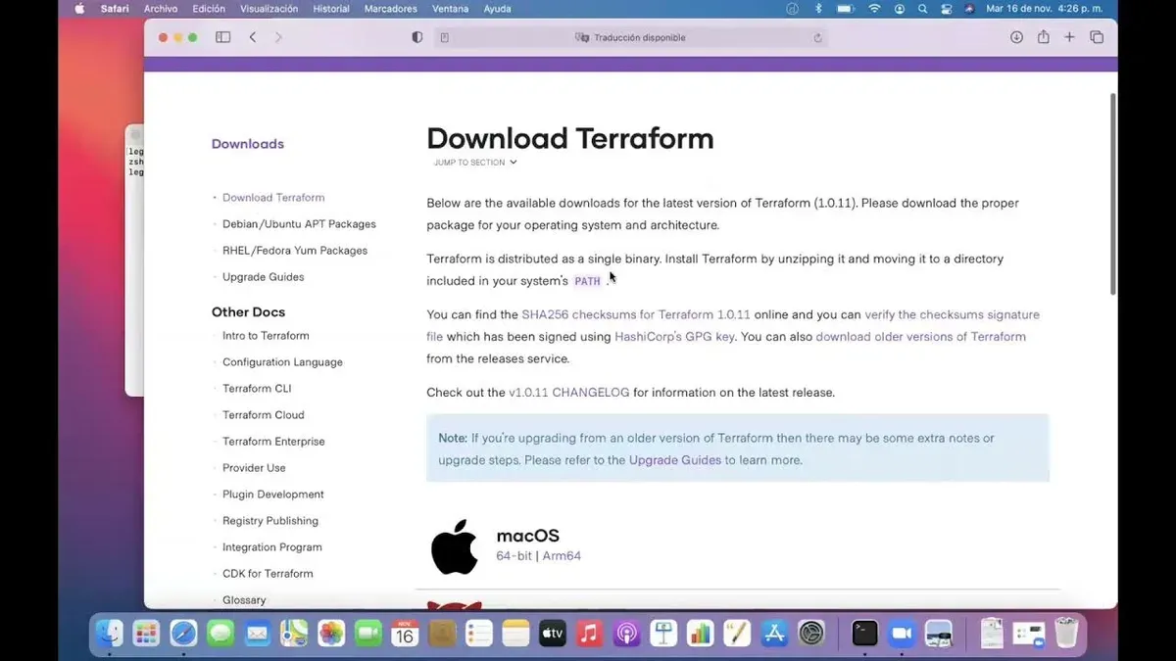Image resolution: width=1176 pixels, height=661 pixels.
Task: Open Pages from the Dock
Action: [737, 634]
